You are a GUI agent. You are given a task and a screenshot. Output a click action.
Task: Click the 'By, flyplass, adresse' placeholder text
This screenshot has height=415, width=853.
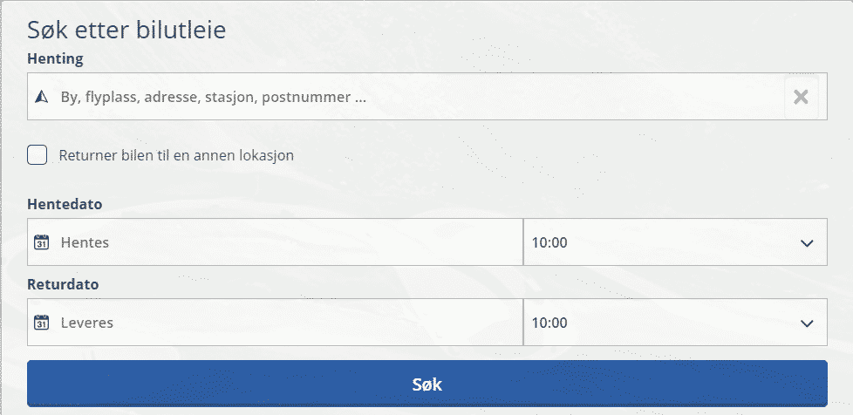(213, 97)
